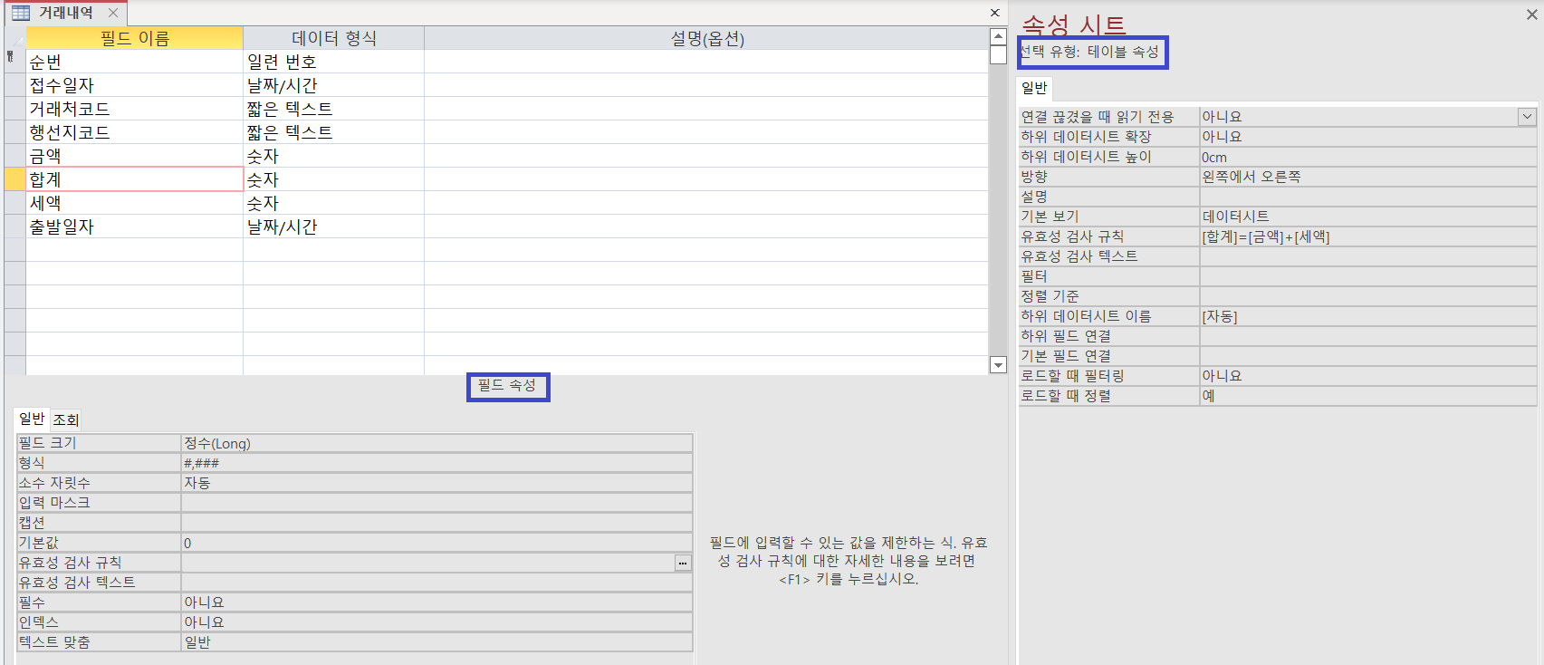This screenshot has height=665, width=1544.
Task: Expand the 연결 끊겼을 때 읽기 전용 dropdown
Action: tap(1527, 117)
